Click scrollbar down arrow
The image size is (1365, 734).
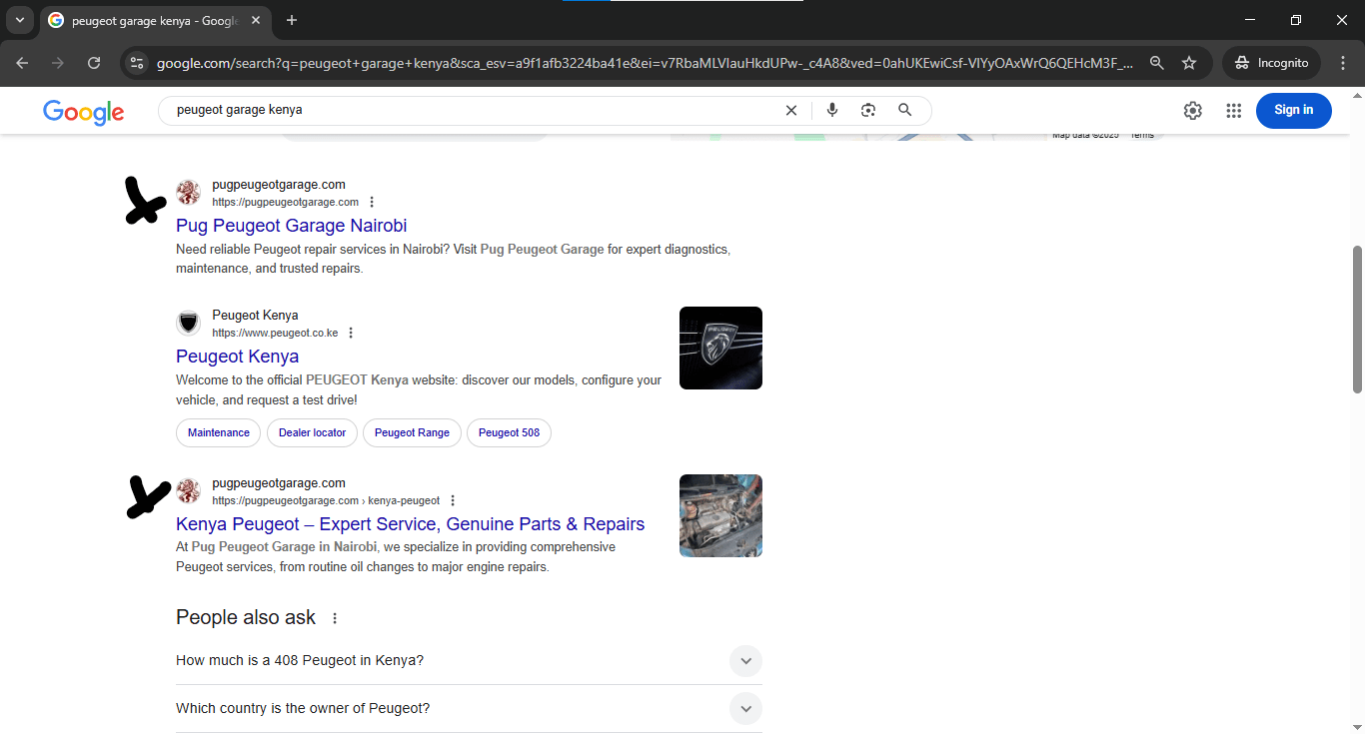[x=1357, y=726]
